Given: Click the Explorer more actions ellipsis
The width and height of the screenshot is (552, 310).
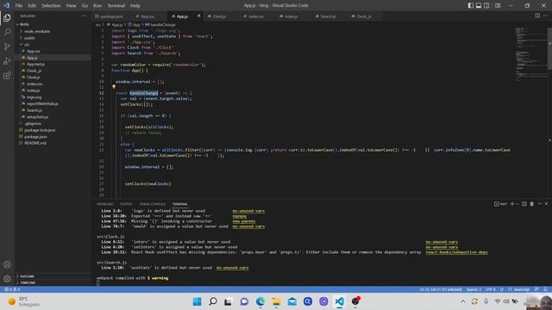Looking at the screenshot, I should coord(84,15).
